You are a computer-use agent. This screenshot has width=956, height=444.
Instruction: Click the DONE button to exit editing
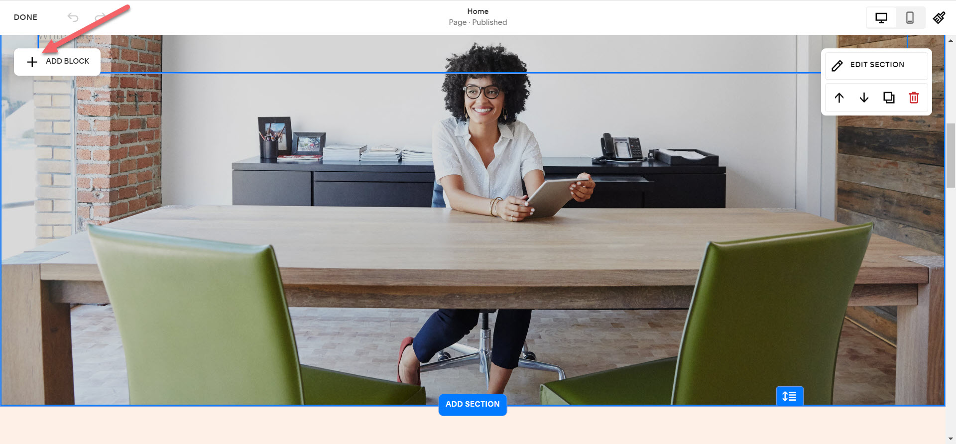(25, 17)
